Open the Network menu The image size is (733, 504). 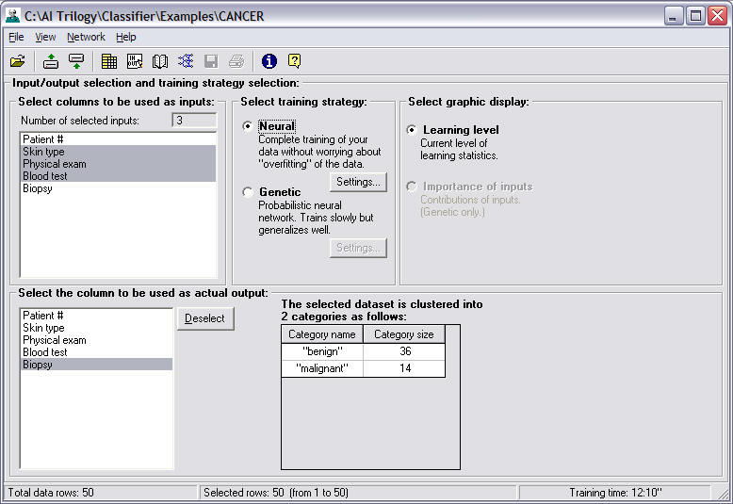point(86,37)
